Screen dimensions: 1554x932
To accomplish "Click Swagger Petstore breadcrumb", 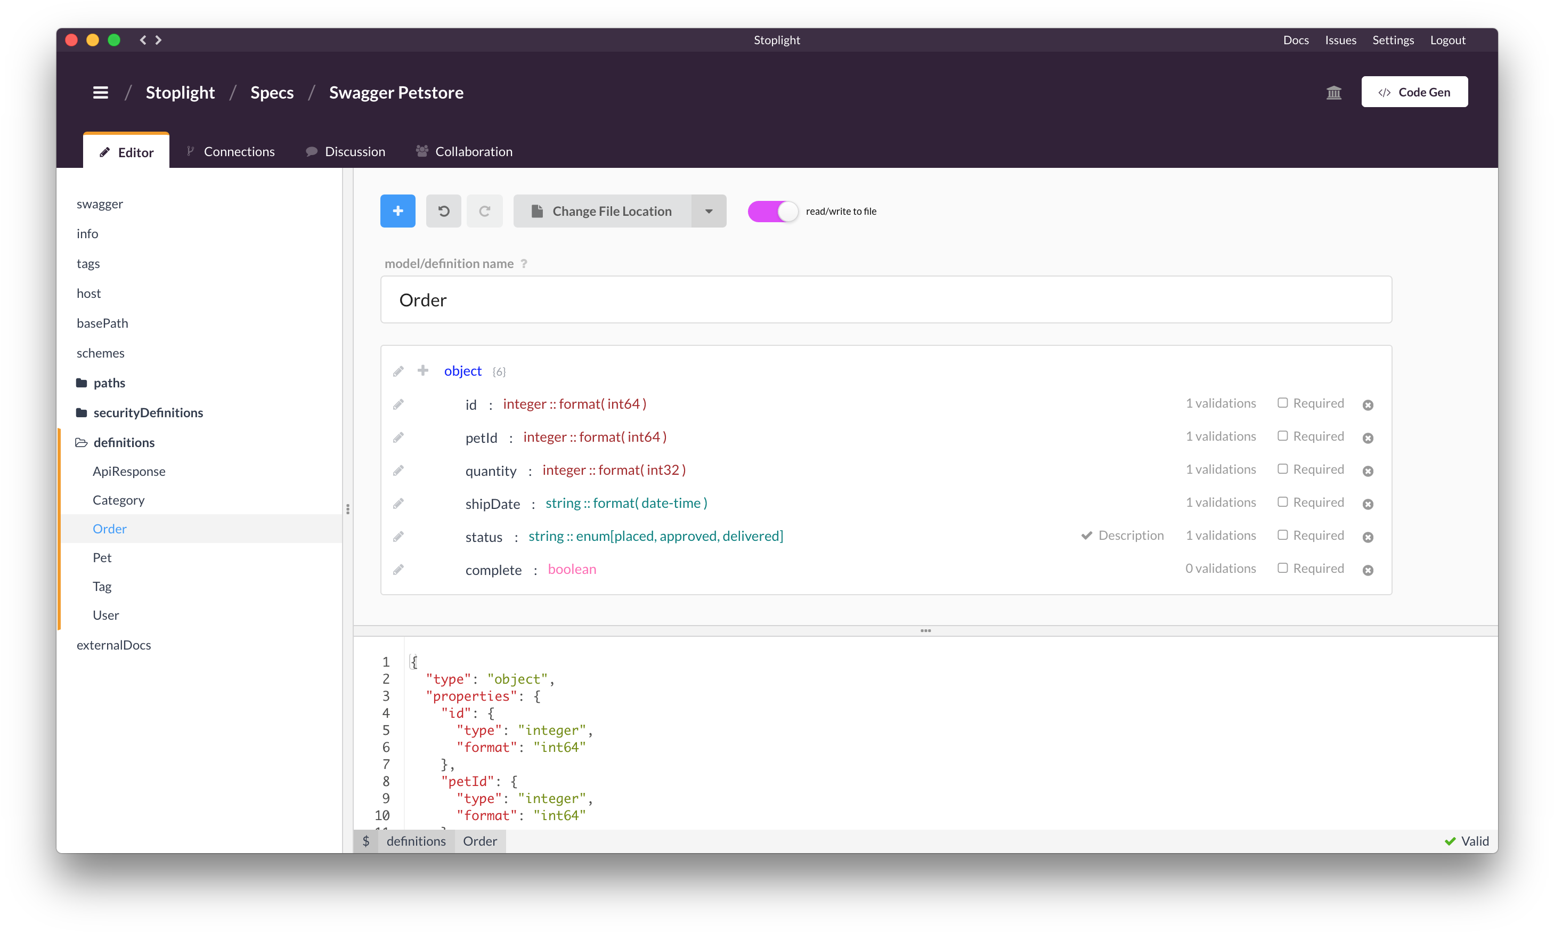I will (396, 92).
